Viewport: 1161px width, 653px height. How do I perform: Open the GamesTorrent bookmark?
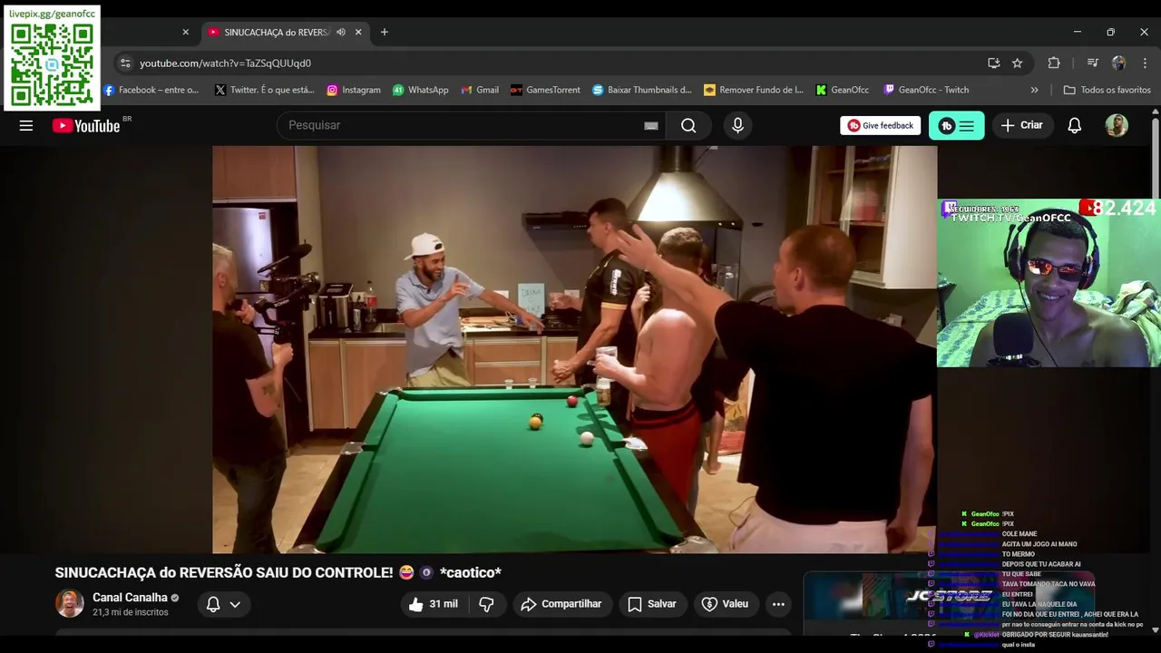pyautogui.click(x=545, y=90)
